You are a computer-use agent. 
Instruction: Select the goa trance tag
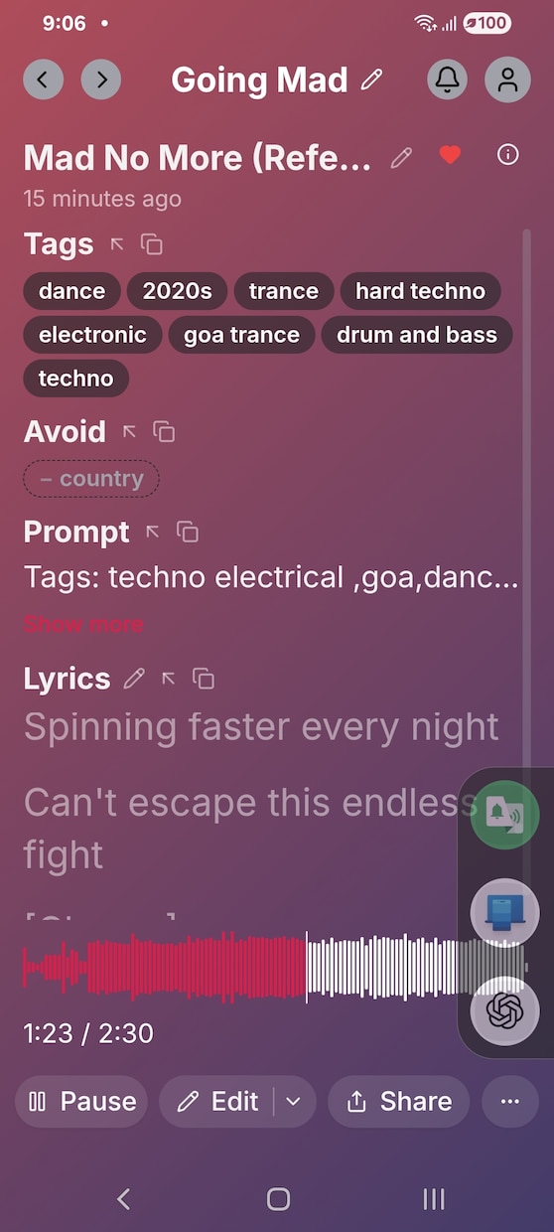tap(241, 335)
